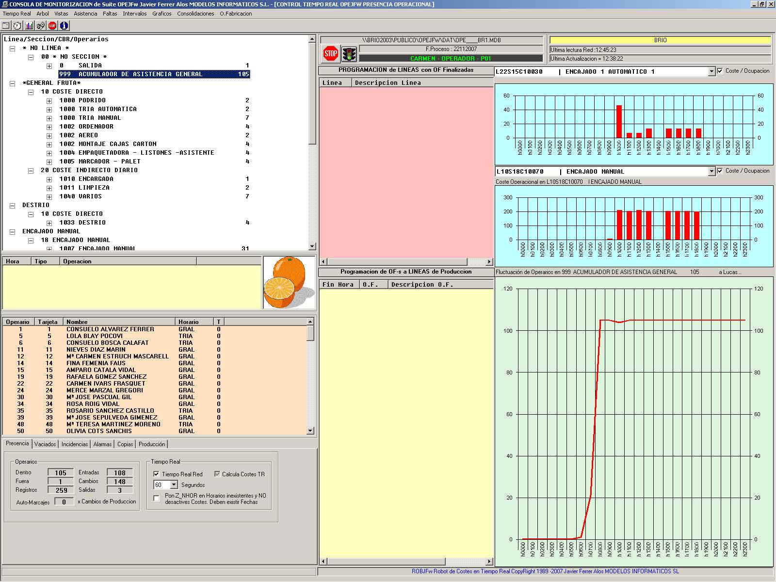Toggle the Tiempo Real Red checkbox
776x582 pixels.
tap(156, 474)
